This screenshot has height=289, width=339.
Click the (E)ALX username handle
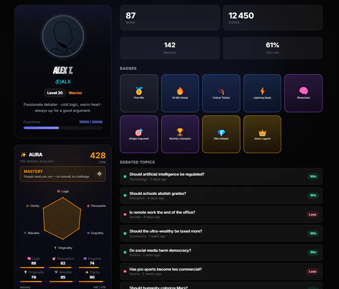(63, 82)
